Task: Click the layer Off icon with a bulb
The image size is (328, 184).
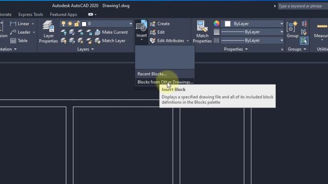Action: pos(64,32)
